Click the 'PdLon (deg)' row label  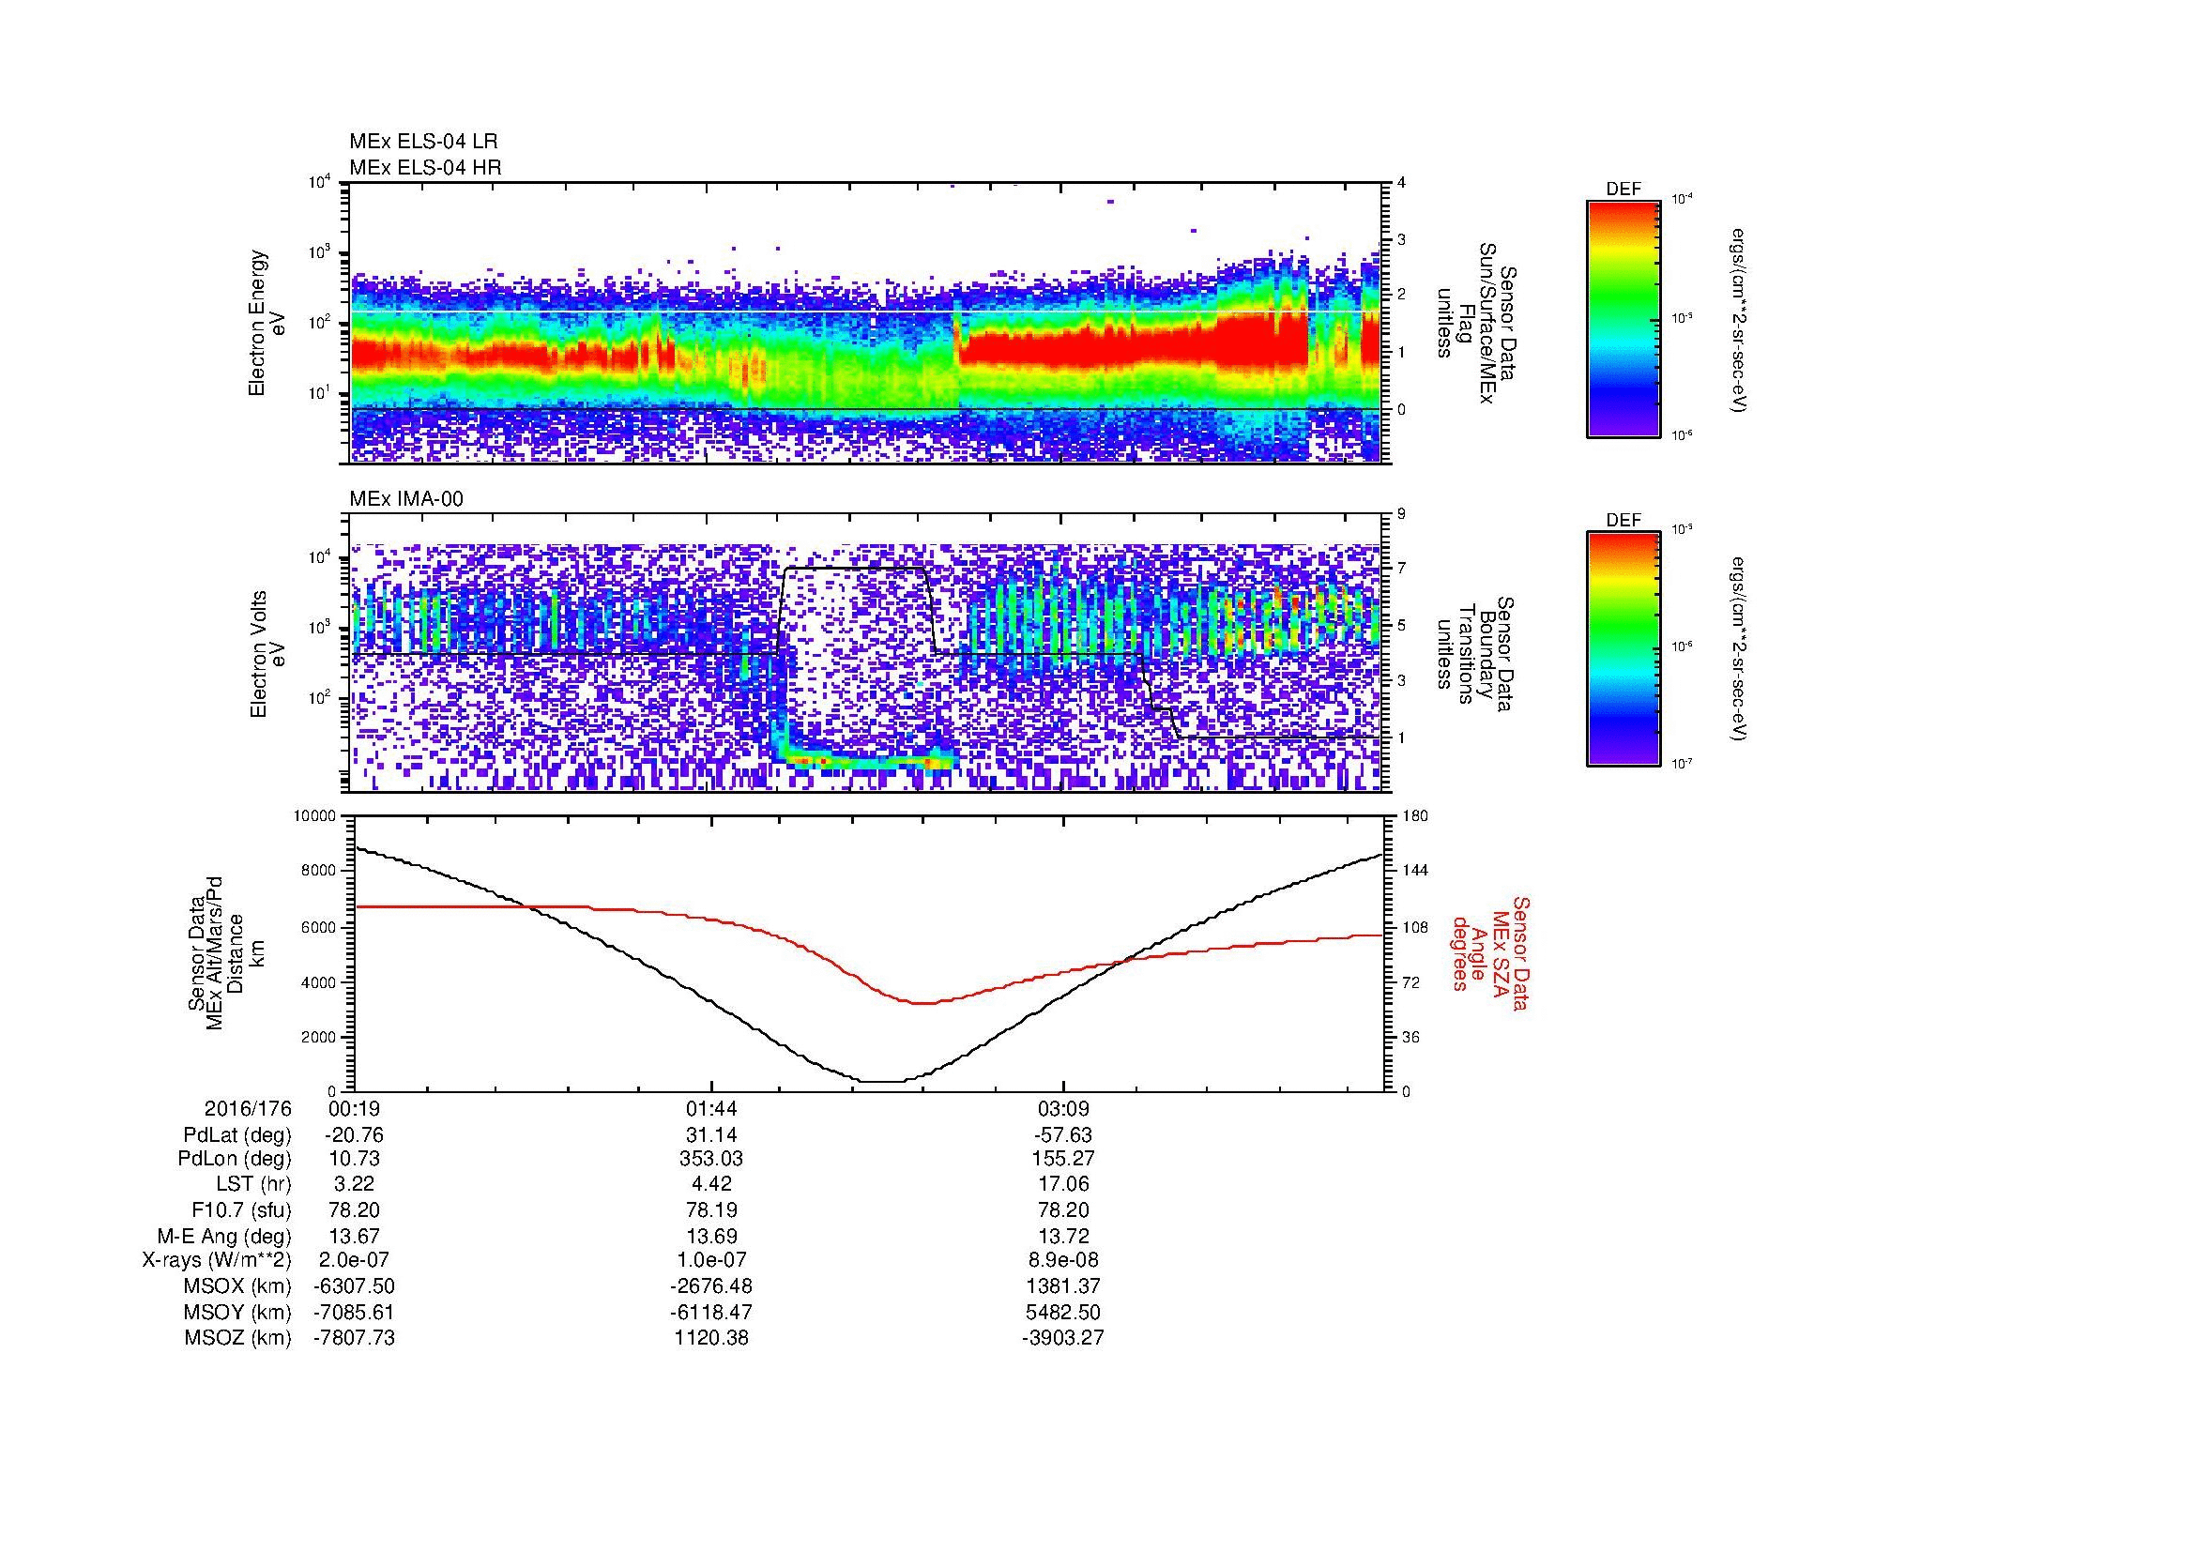tap(235, 1159)
